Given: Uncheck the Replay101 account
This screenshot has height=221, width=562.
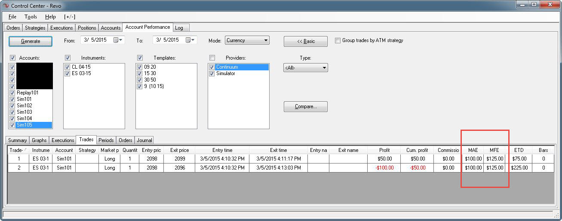Looking at the screenshot, I should pos(12,93).
